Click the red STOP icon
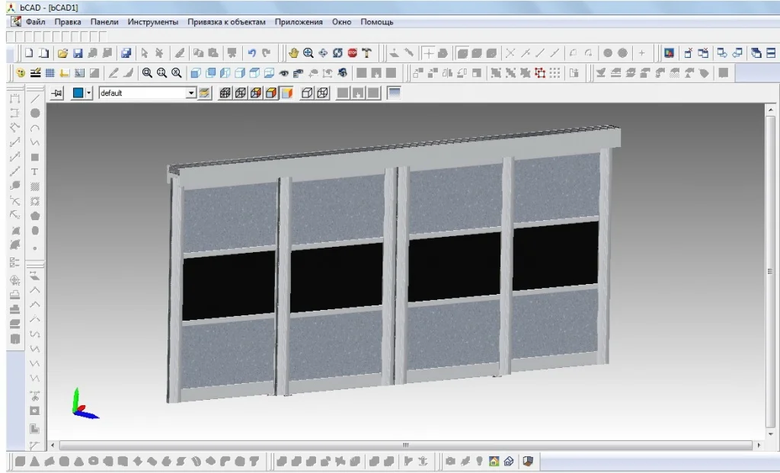Image resolution: width=780 pixels, height=473 pixels. click(x=353, y=53)
